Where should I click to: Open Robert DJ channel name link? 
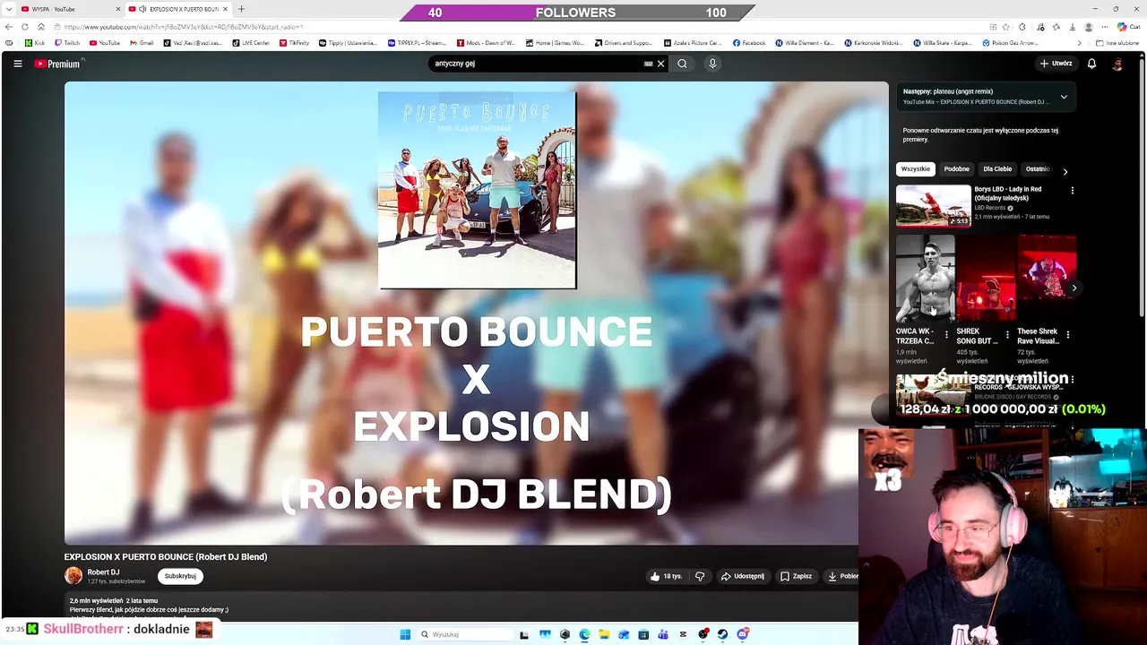coord(103,572)
